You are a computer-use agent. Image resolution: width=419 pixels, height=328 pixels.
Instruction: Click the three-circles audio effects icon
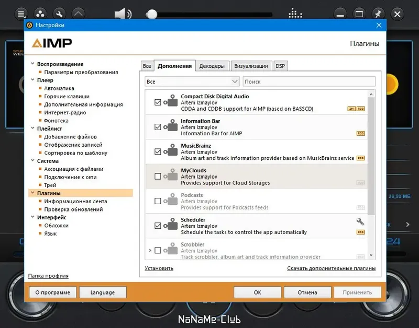tap(40, 14)
